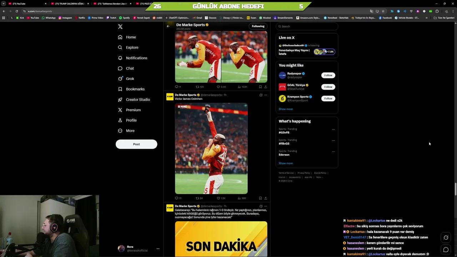The height and width of the screenshot is (257, 457).
Task: View analytics showing 102K views
Action: [x=242, y=87]
